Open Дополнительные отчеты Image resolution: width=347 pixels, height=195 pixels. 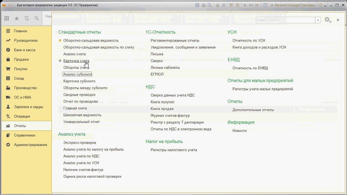click(253, 110)
